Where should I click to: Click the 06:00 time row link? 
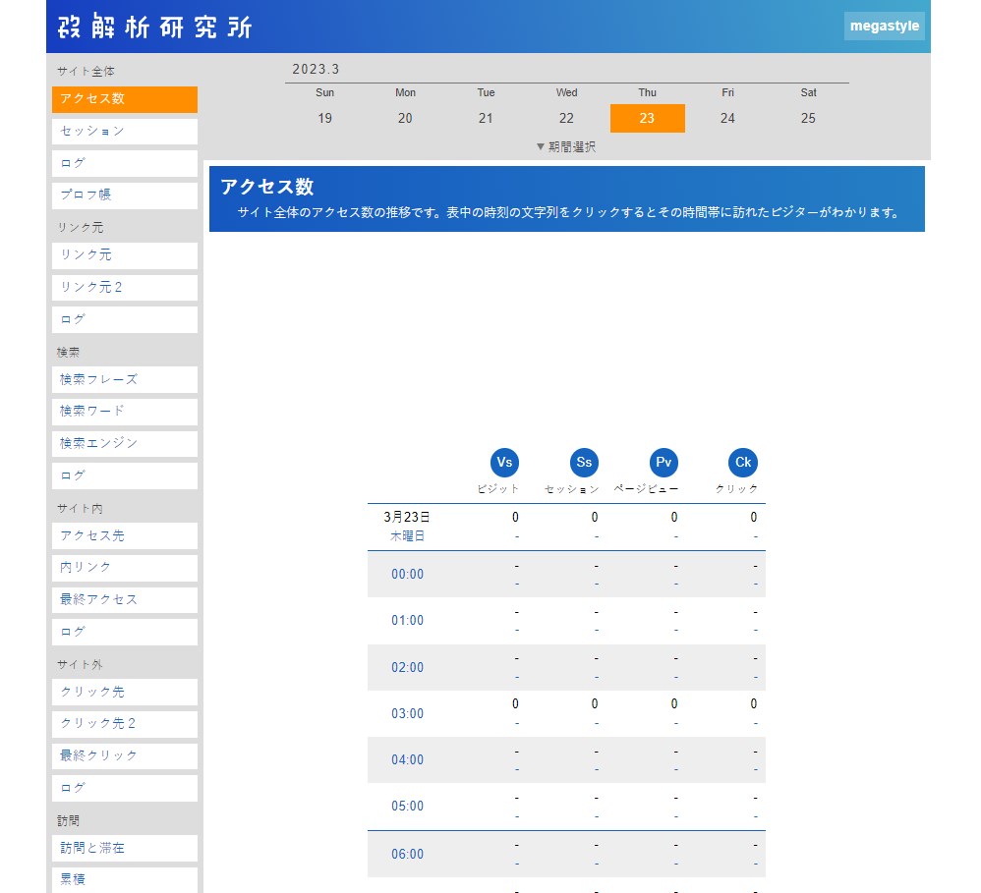pos(407,855)
